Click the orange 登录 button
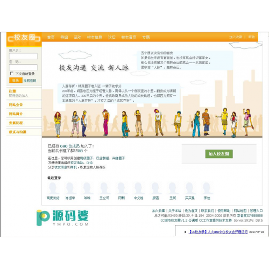This screenshot has width=269, height=269. coord(16,80)
